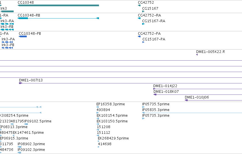Select the EK268429.5prime label
The height and width of the screenshot is (154, 242).
tap(113, 138)
